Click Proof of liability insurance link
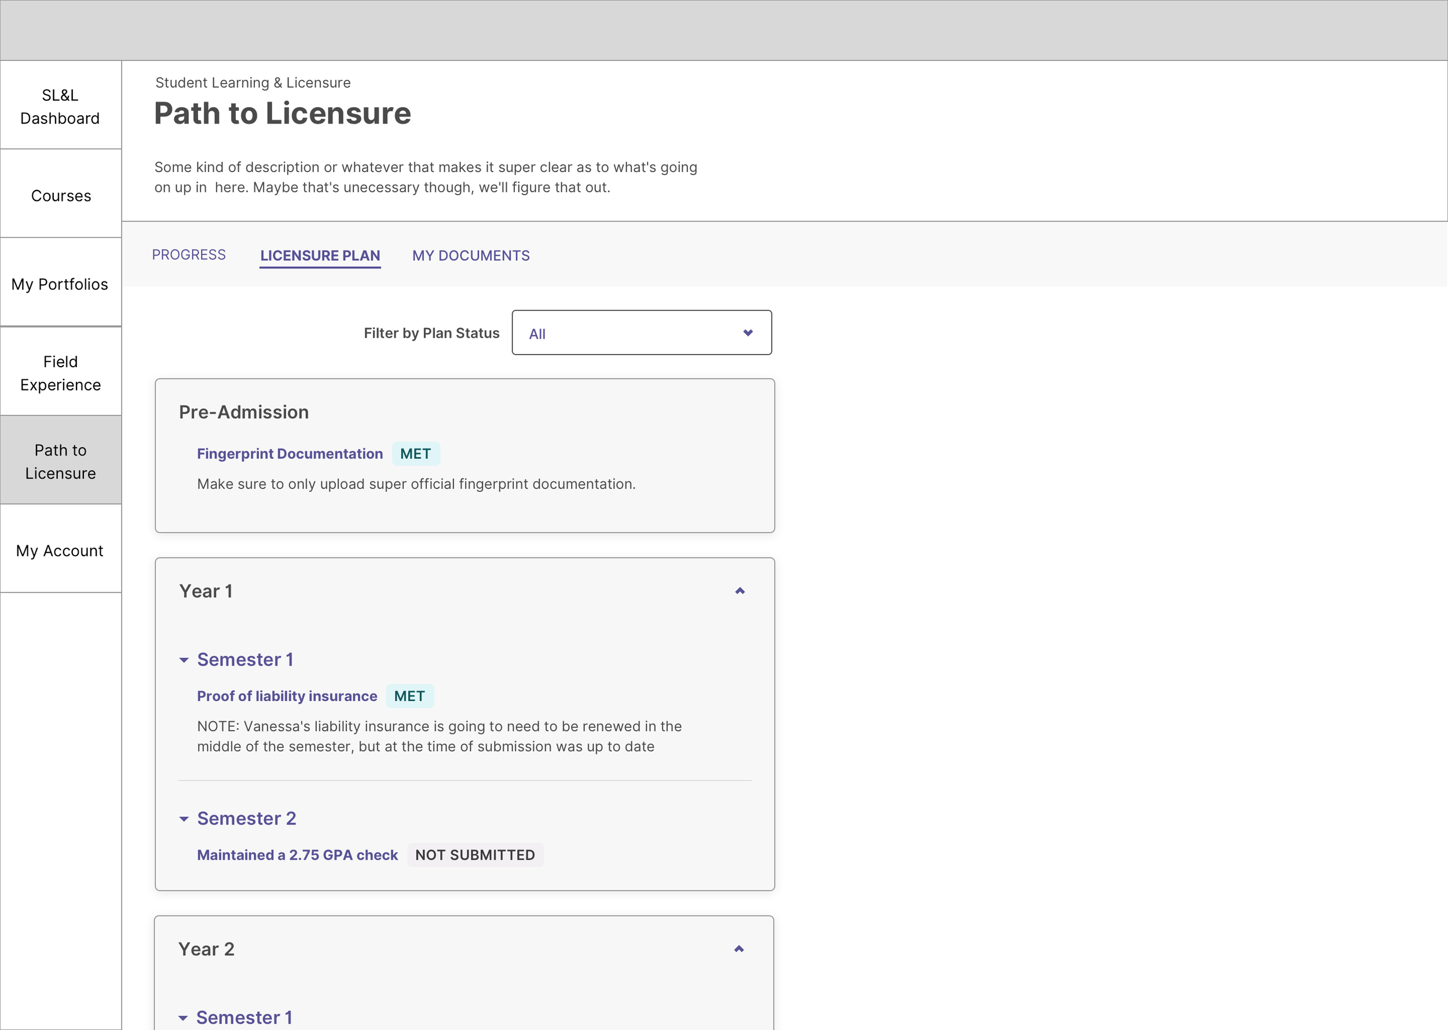 tap(287, 696)
